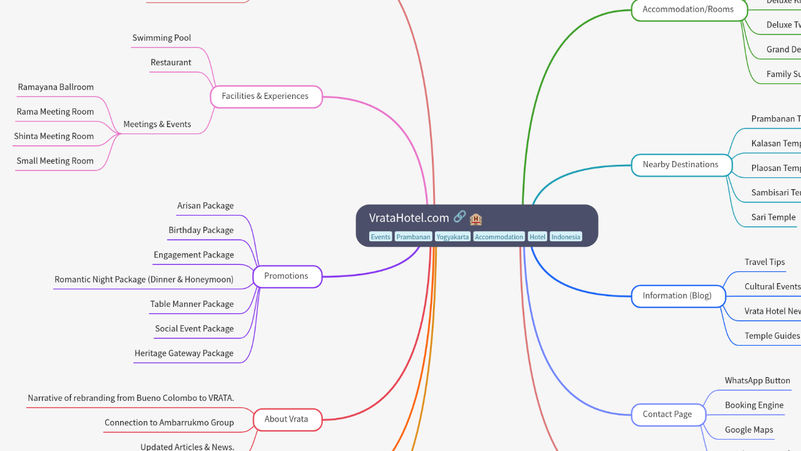Image resolution: width=801 pixels, height=451 pixels.
Task: Click Rama Meeting Room
Action: pyautogui.click(x=55, y=111)
